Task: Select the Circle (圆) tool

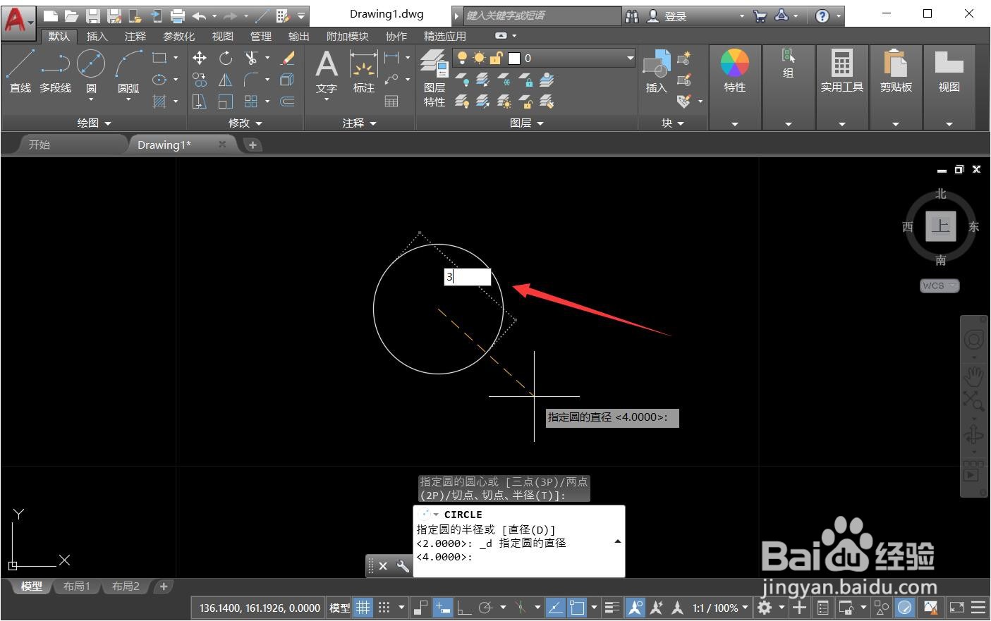Action: pos(91,65)
